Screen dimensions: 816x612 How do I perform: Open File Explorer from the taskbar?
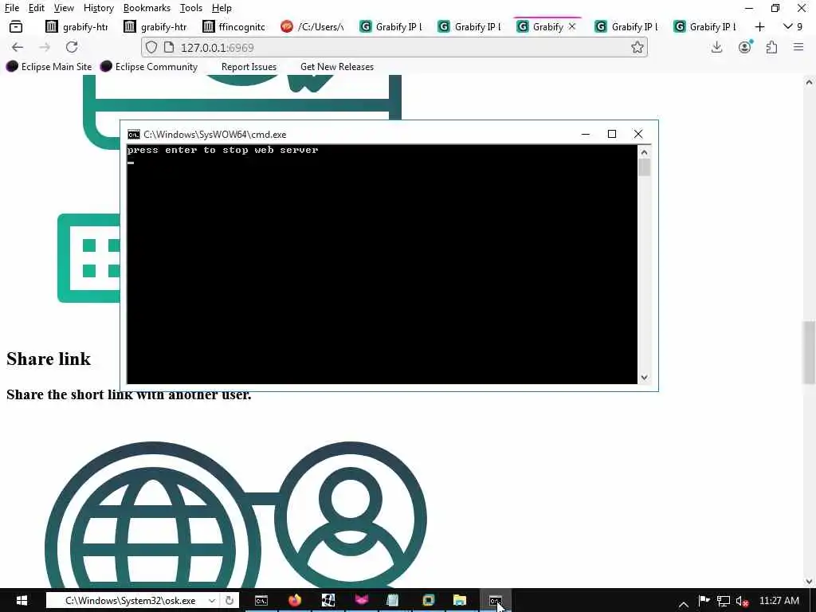tap(460, 600)
